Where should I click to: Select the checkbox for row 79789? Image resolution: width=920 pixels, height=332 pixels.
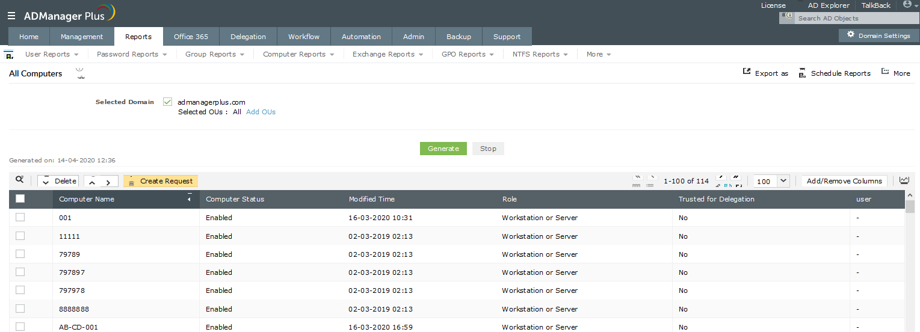20,254
